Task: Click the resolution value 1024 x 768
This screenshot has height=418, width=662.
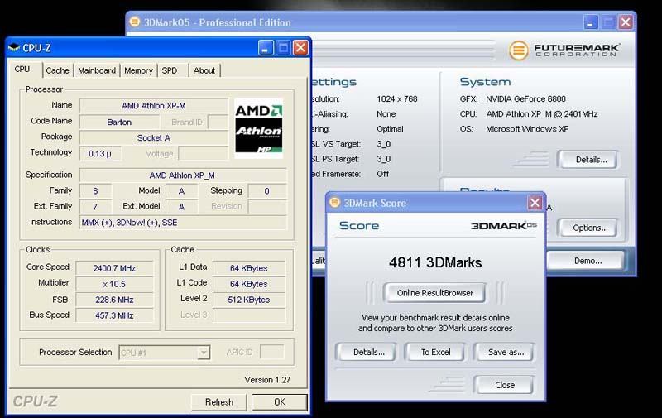Action: click(x=397, y=98)
